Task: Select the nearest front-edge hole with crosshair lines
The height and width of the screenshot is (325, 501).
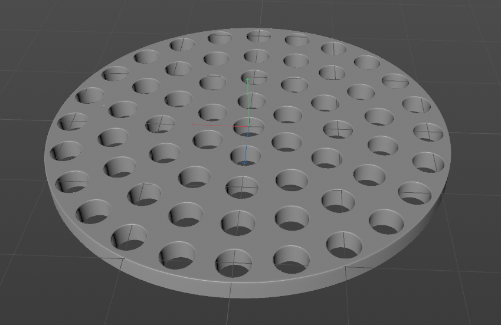Action: pyautogui.click(x=234, y=263)
